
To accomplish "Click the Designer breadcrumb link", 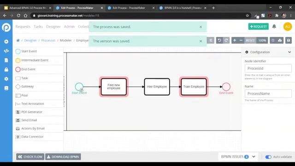I will point(30,40).
